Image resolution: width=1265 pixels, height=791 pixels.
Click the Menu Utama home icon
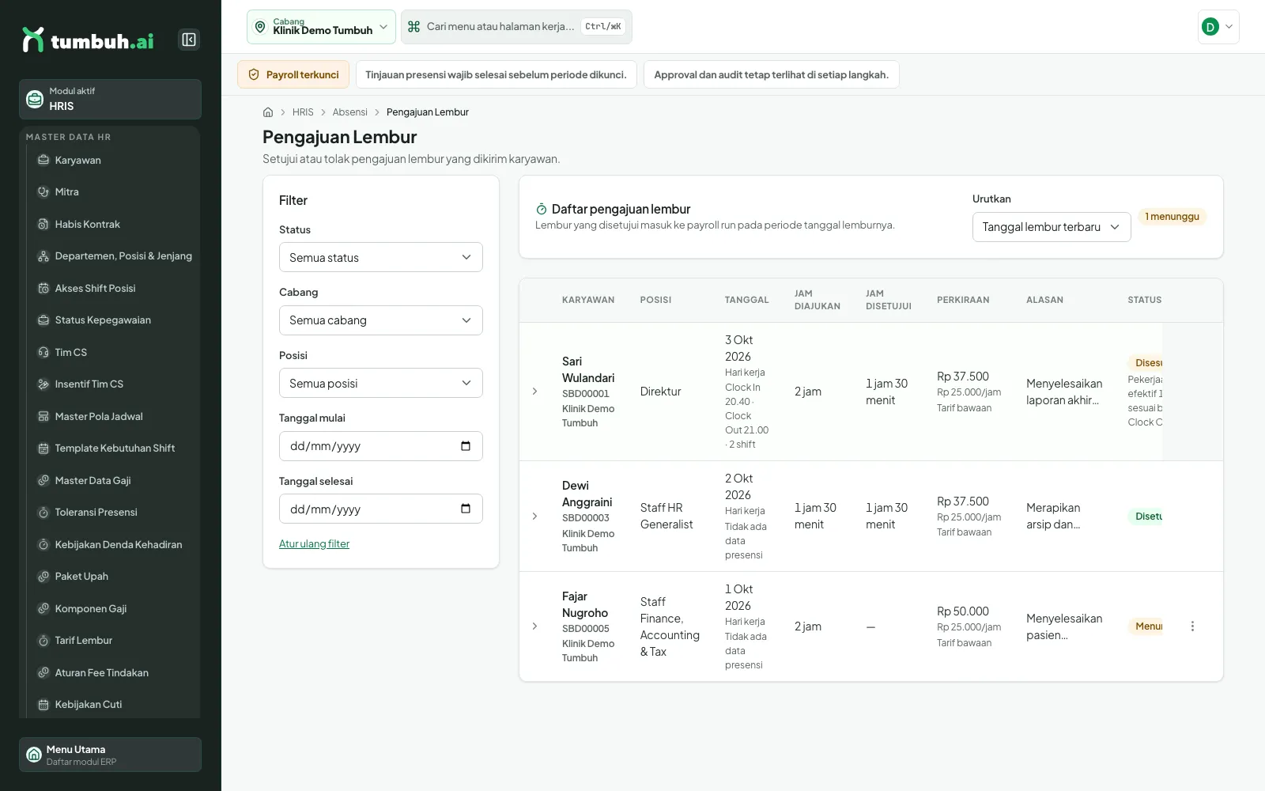point(34,755)
